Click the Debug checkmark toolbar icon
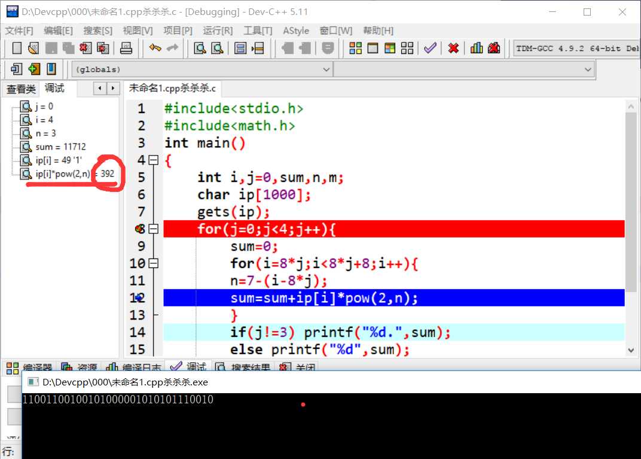Image resolution: width=641 pixels, height=459 pixels. click(430, 48)
